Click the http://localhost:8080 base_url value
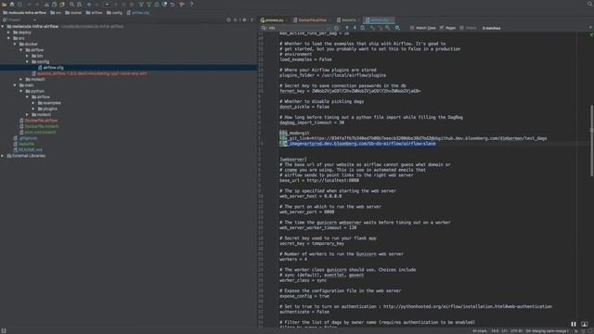The image size is (594, 334). (332, 180)
